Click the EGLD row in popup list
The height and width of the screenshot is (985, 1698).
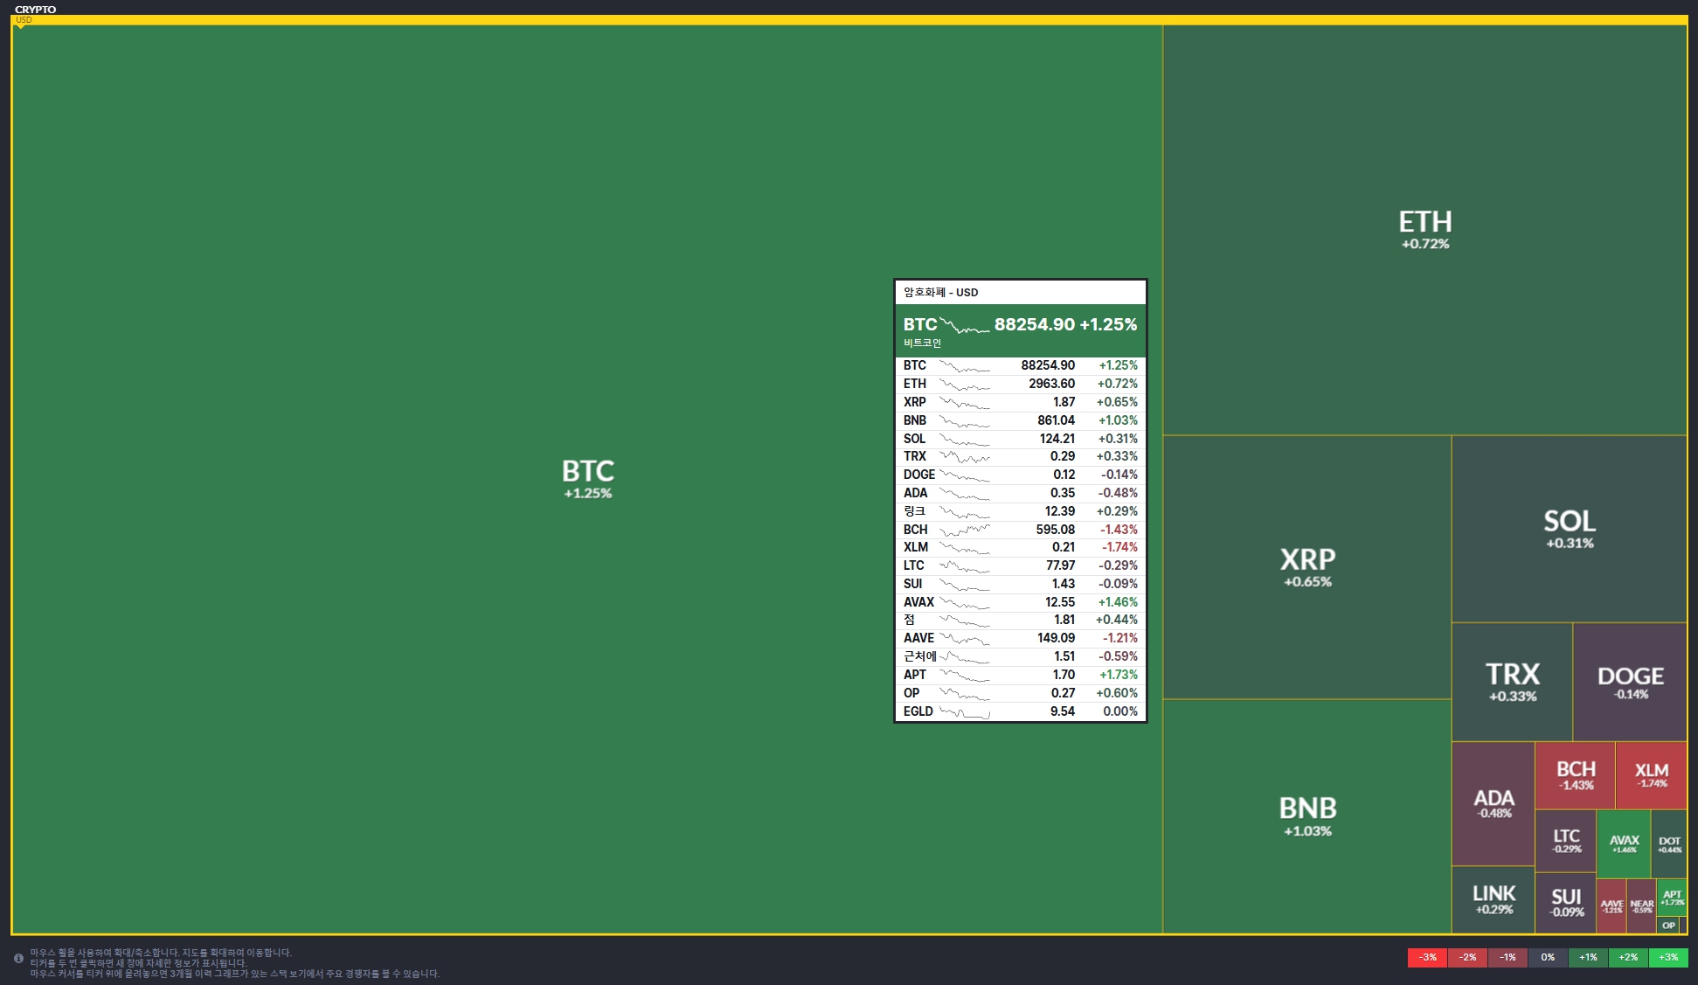pyautogui.click(x=1020, y=711)
